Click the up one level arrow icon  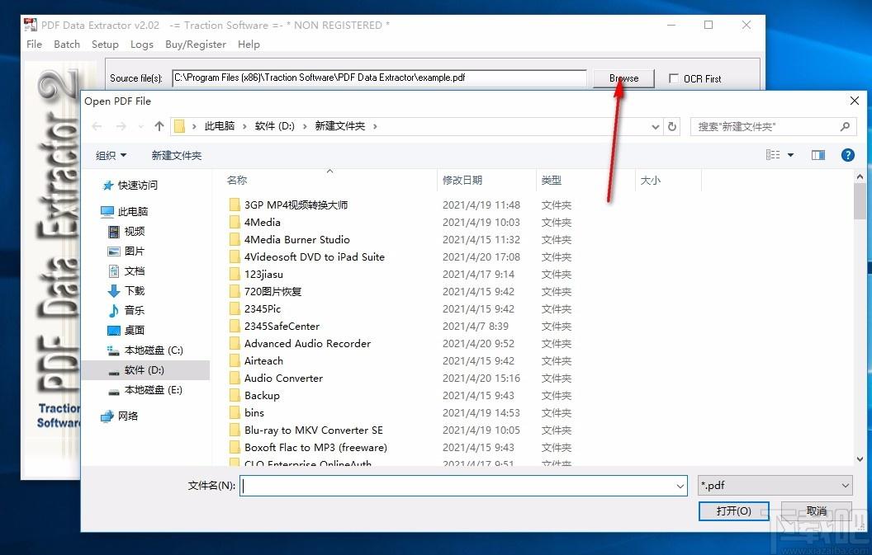pos(159,126)
